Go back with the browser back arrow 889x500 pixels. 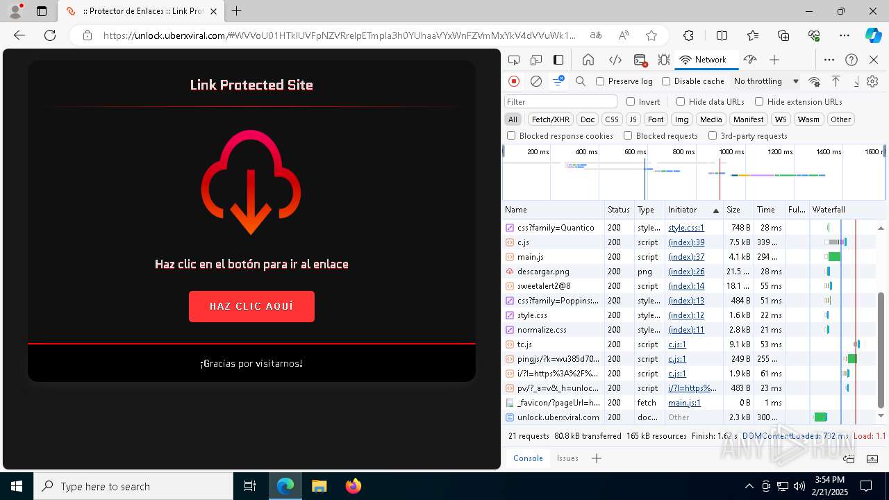(19, 35)
